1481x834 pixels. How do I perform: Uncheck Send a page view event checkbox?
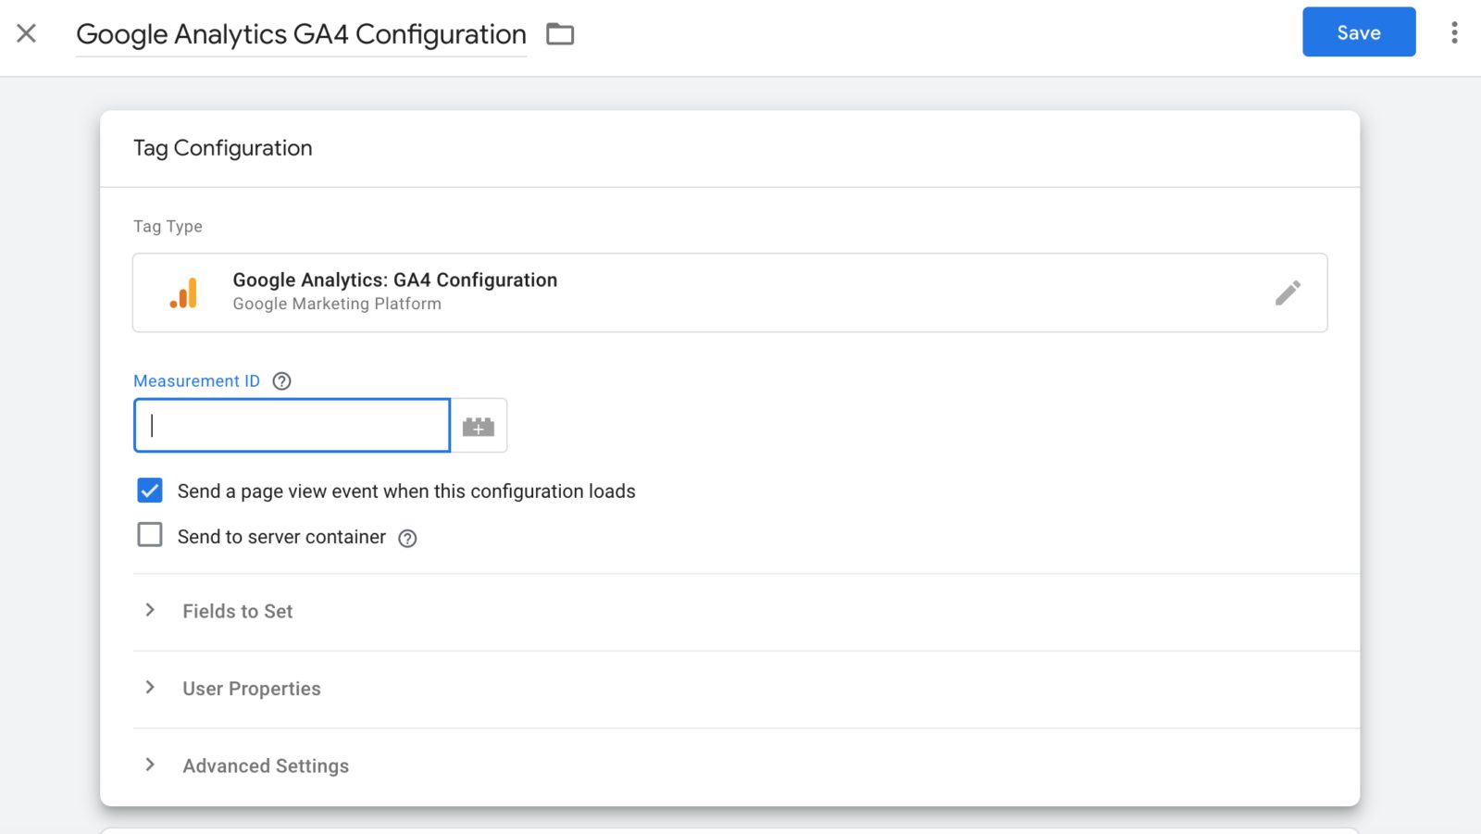click(150, 491)
